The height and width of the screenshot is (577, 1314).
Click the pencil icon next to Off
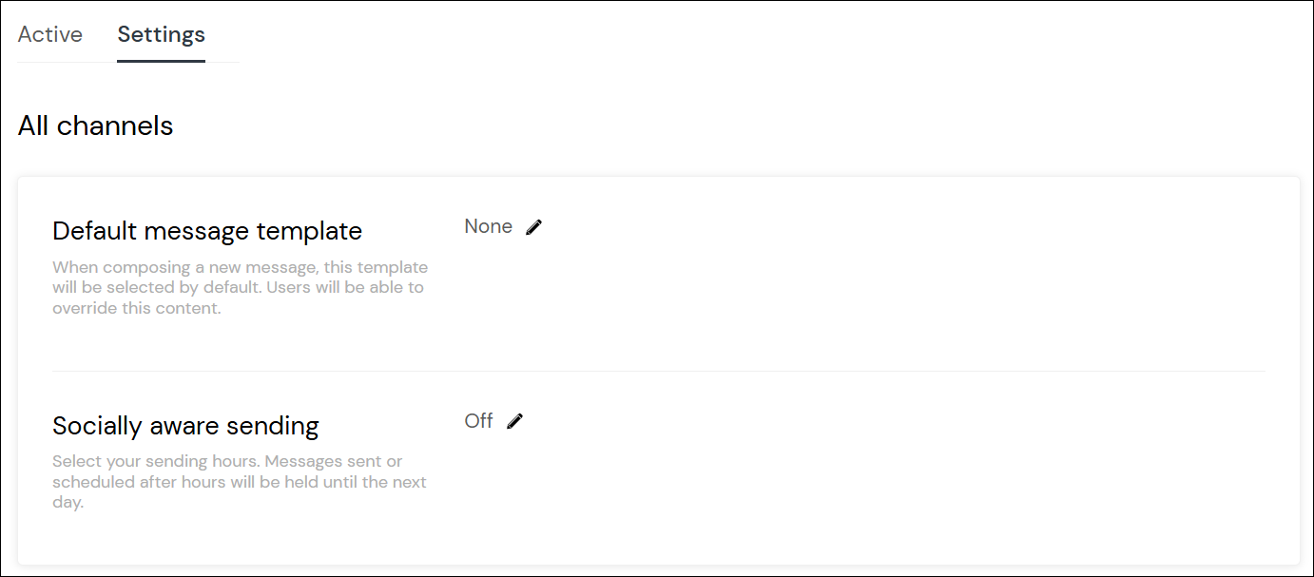(x=515, y=421)
